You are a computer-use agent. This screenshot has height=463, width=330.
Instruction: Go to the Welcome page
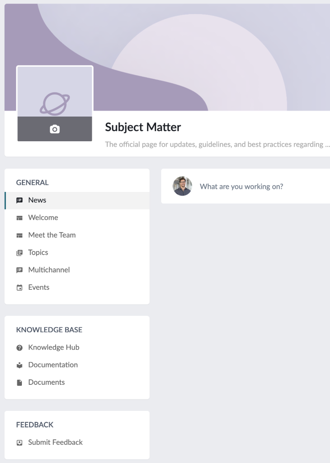click(x=43, y=218)
